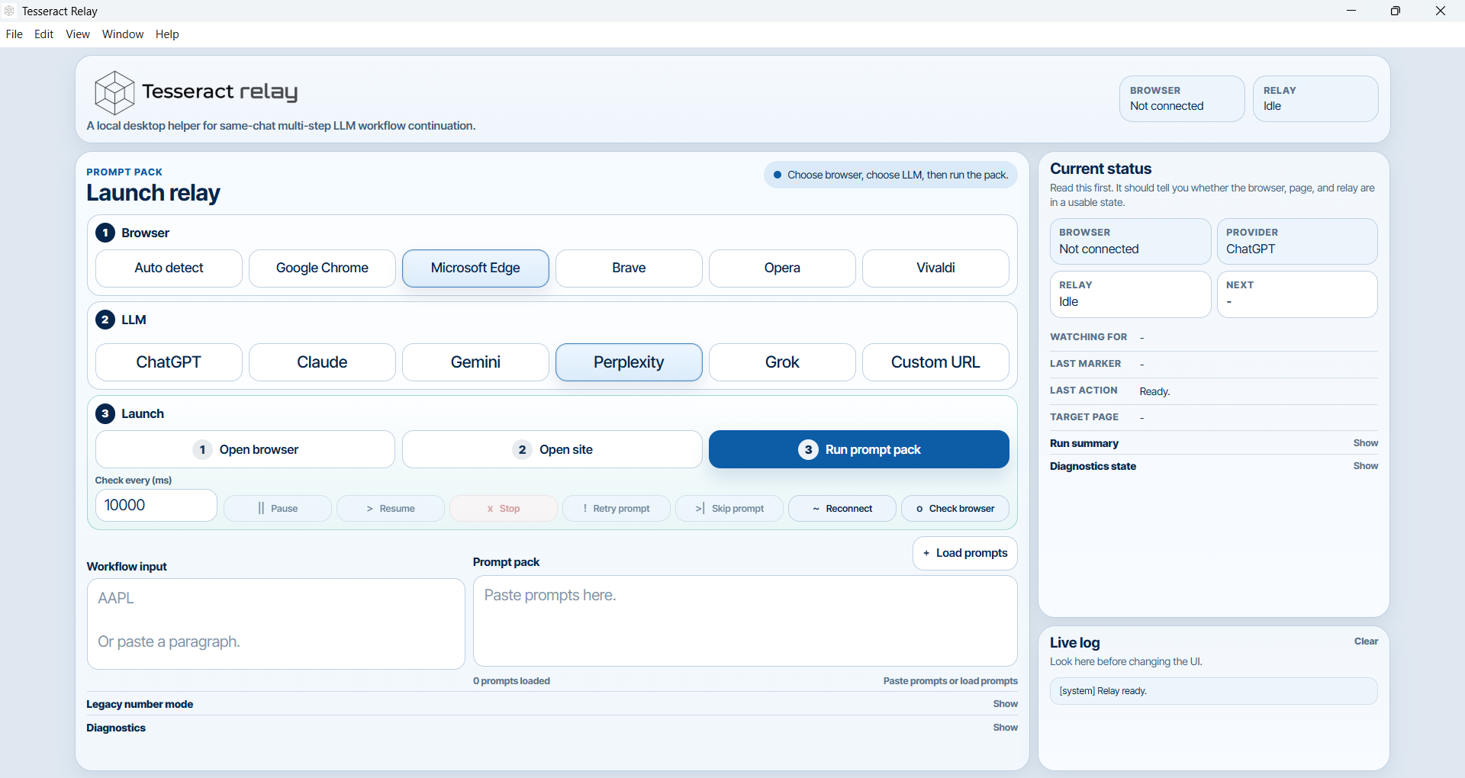Click Check browser button
The height and width of the screenshot is (778, 1465).
[x=955, y=509]
